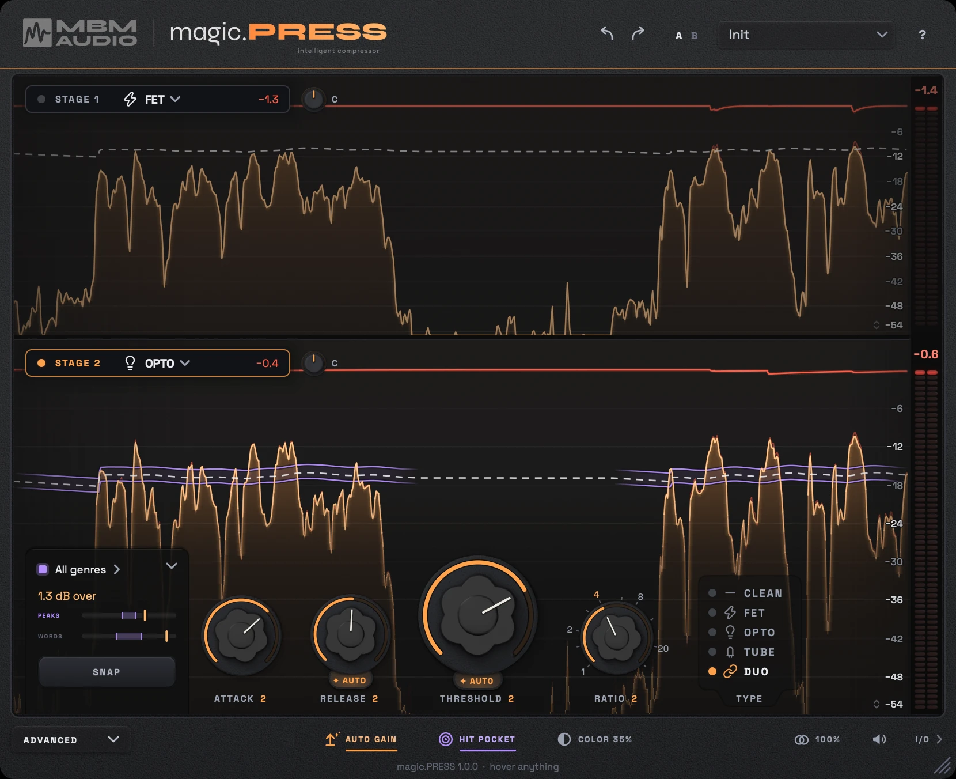The width and height of the screenshot is (956, 779).
Task: Expand the I/O panel
Action: click(x=928, y=739)
